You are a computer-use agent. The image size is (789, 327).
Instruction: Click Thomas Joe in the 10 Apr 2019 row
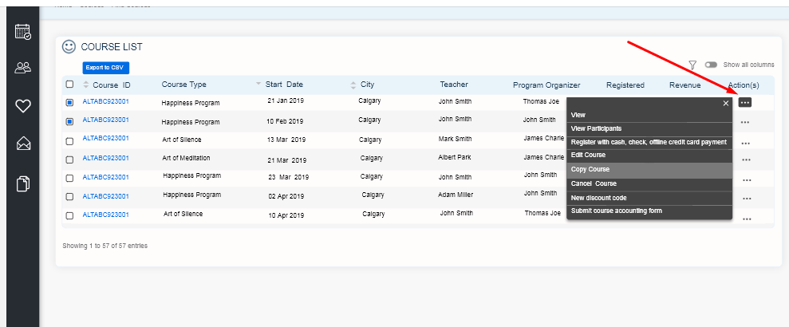click(x=542, y=213)
